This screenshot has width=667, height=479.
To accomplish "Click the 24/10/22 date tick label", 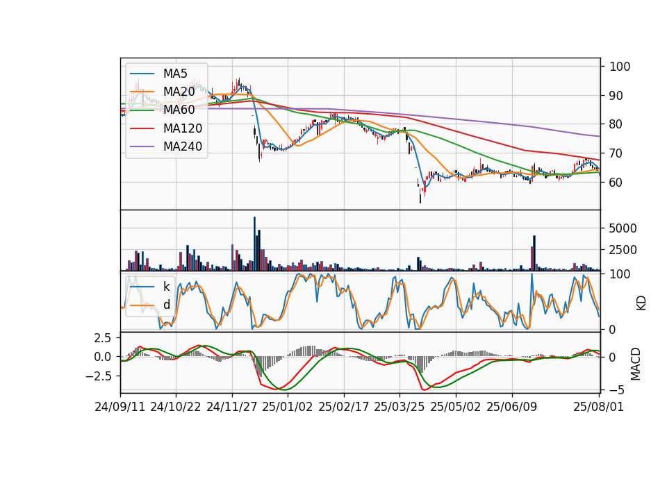I will coord(176,407).
